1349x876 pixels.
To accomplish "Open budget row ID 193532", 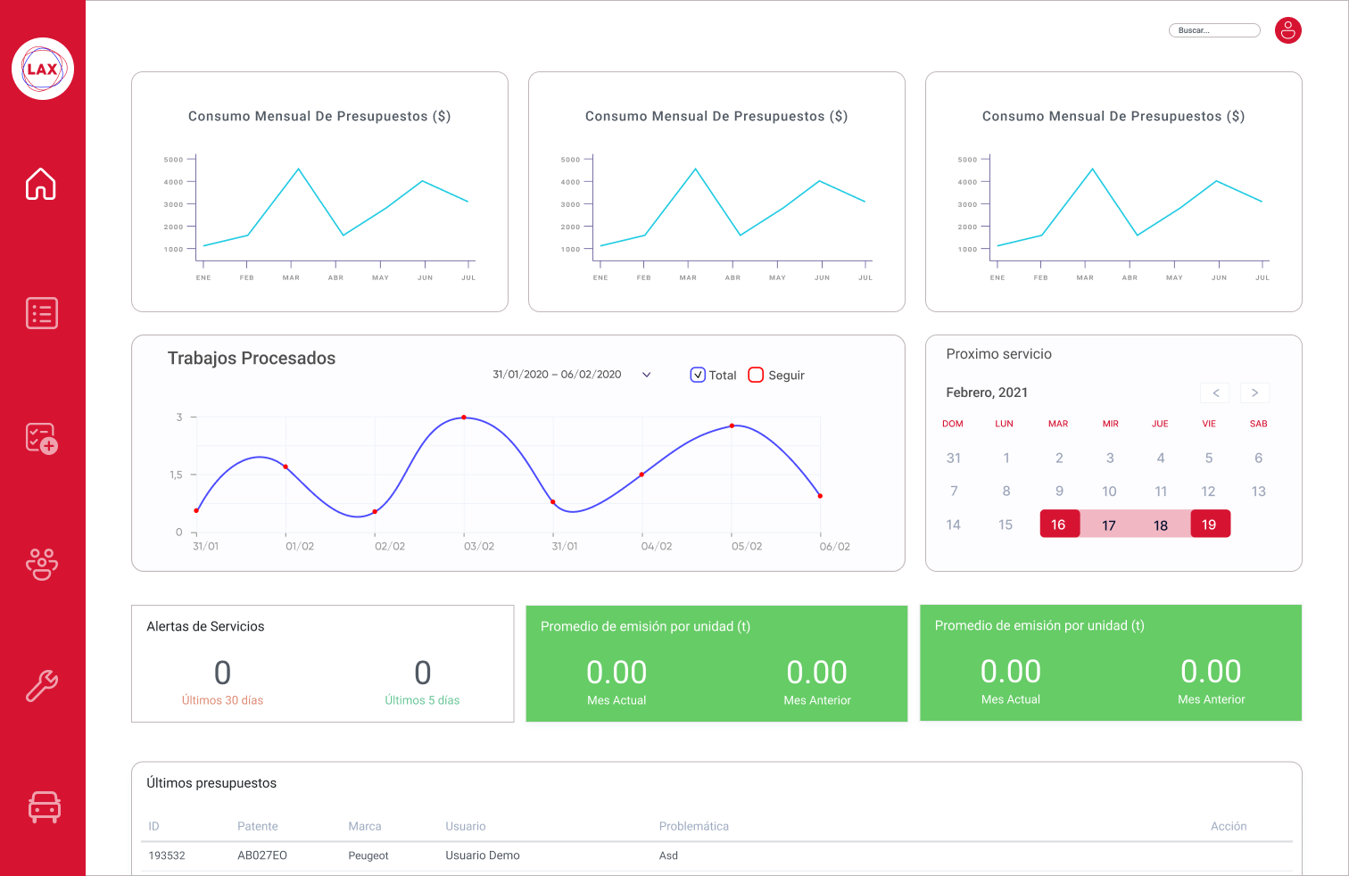I will click(x=167, y=855).
